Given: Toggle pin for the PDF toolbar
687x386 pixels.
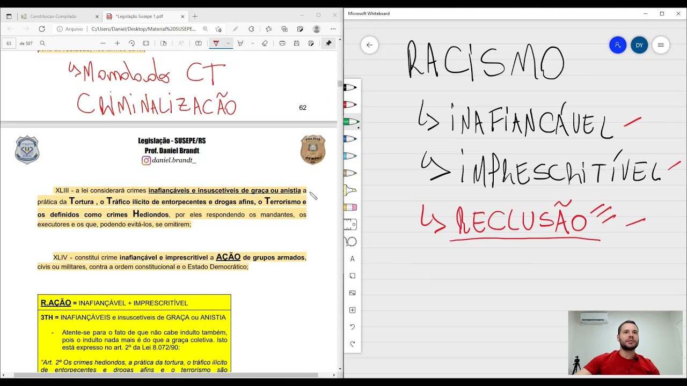Looking at the screenshot, I should click(328, 43).
